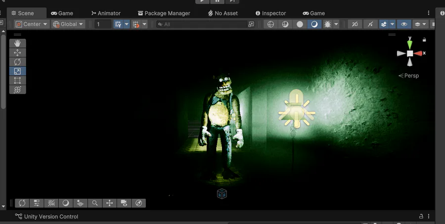Viewport: 445px width, 224px height.
Task: Toggle Persp perspective/orthographic label
Action: tap(409, 76)
